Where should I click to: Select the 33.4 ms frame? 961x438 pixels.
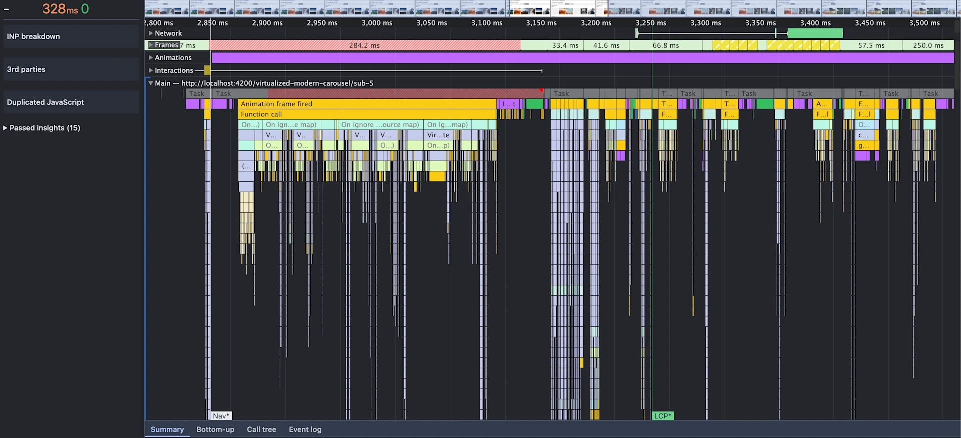(x=565, y=45)
